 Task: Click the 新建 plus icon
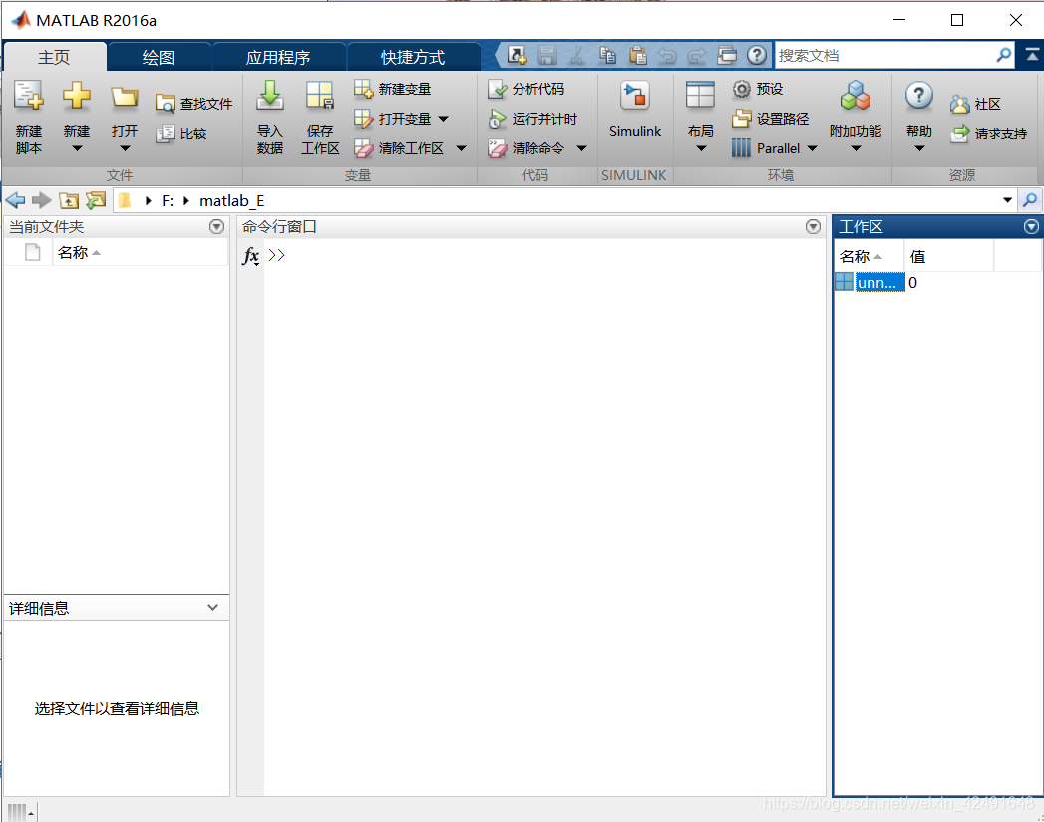point(77,95)
